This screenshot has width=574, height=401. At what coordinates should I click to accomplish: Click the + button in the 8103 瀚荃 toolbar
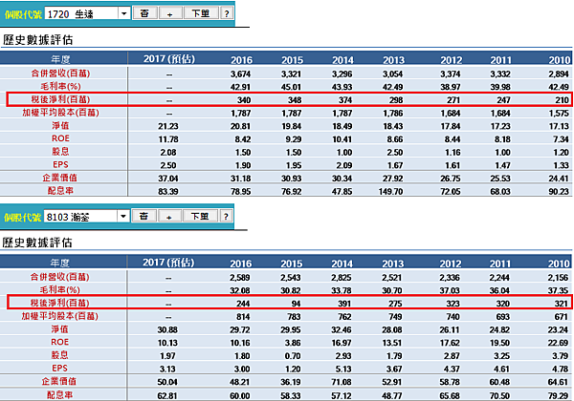(168, 216)
